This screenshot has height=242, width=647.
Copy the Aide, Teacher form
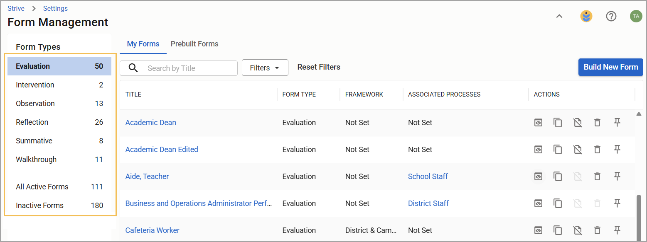(558, 177)
